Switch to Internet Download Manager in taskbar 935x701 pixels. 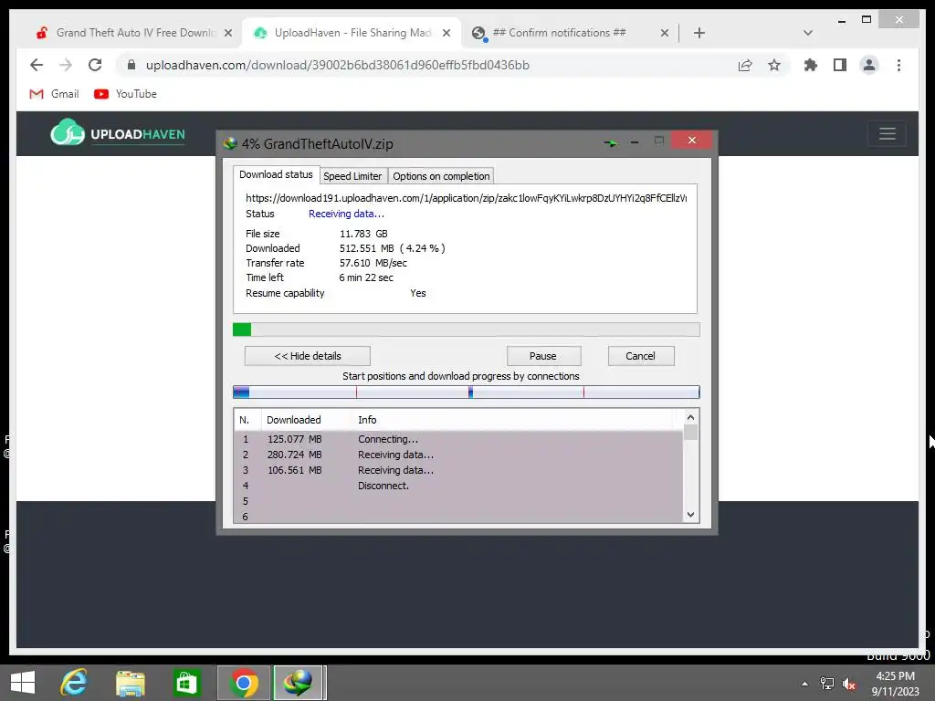tap(299, 683)
